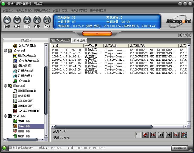Click the cascade windows icon above table
This screenshot has height=153, width=194.
point(184,35)
